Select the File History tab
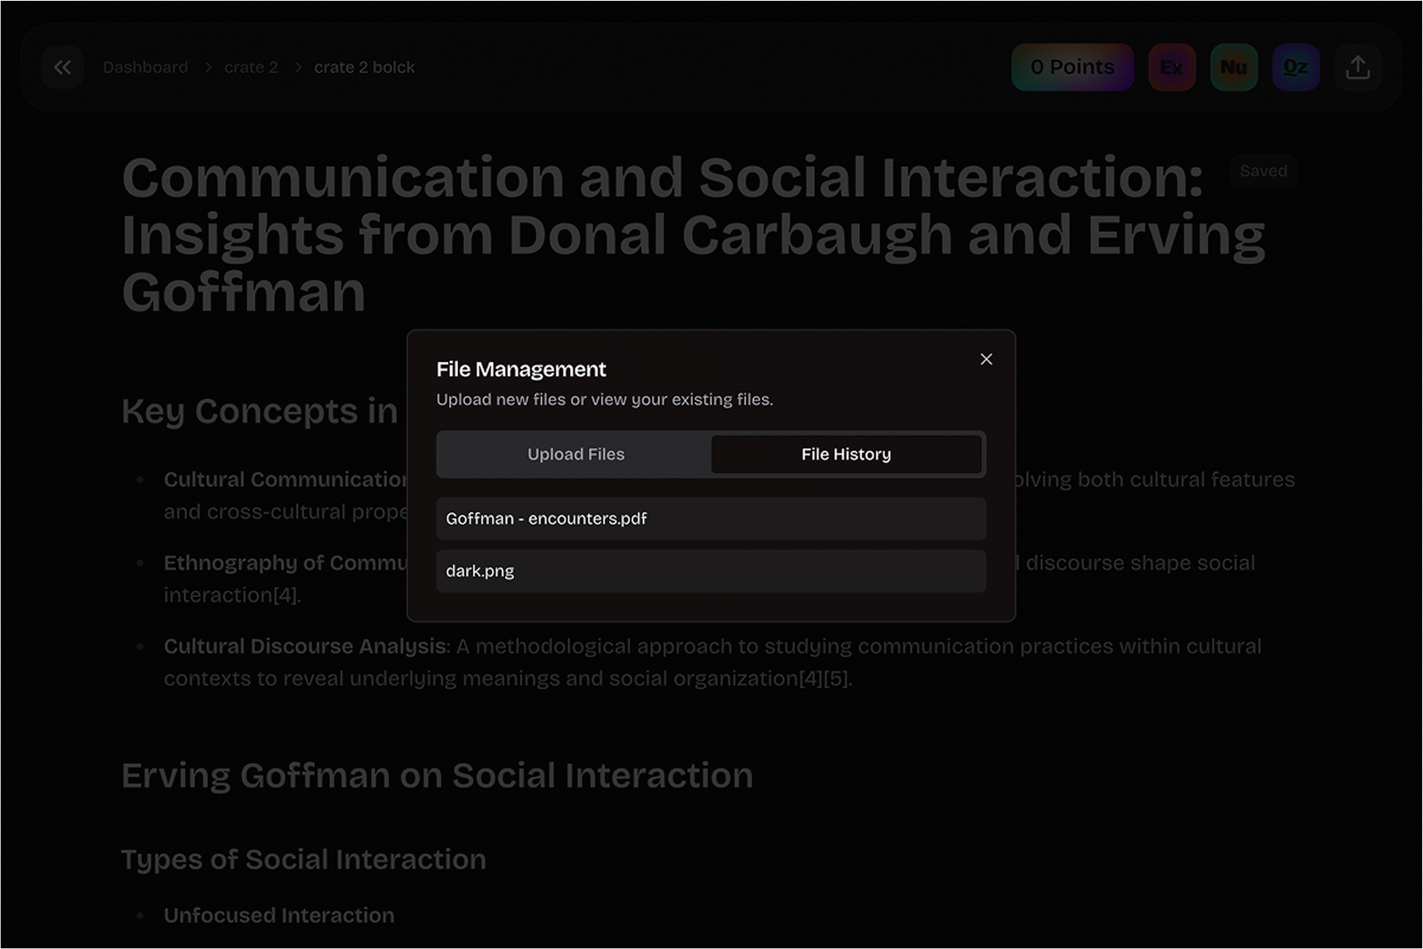This screenshot has width=1423, height=949. tap(846, 454)
